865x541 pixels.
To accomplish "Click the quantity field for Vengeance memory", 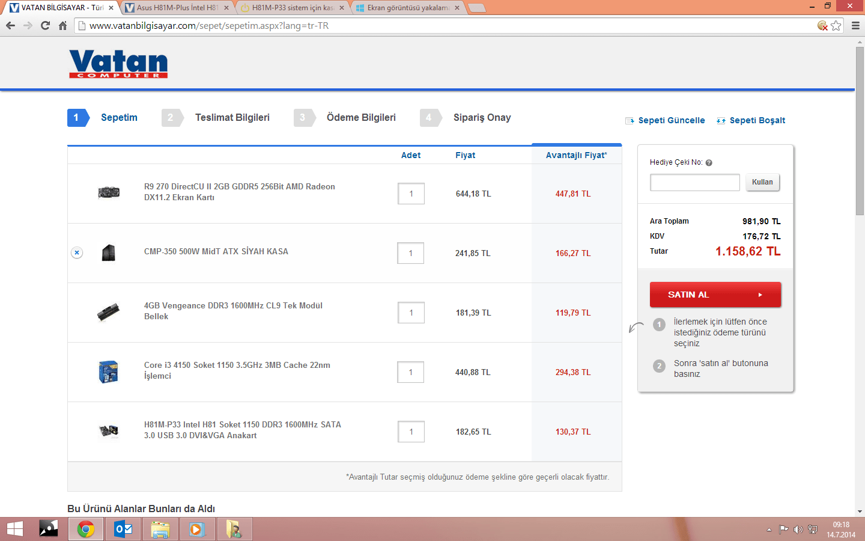I will coord(411,313).
